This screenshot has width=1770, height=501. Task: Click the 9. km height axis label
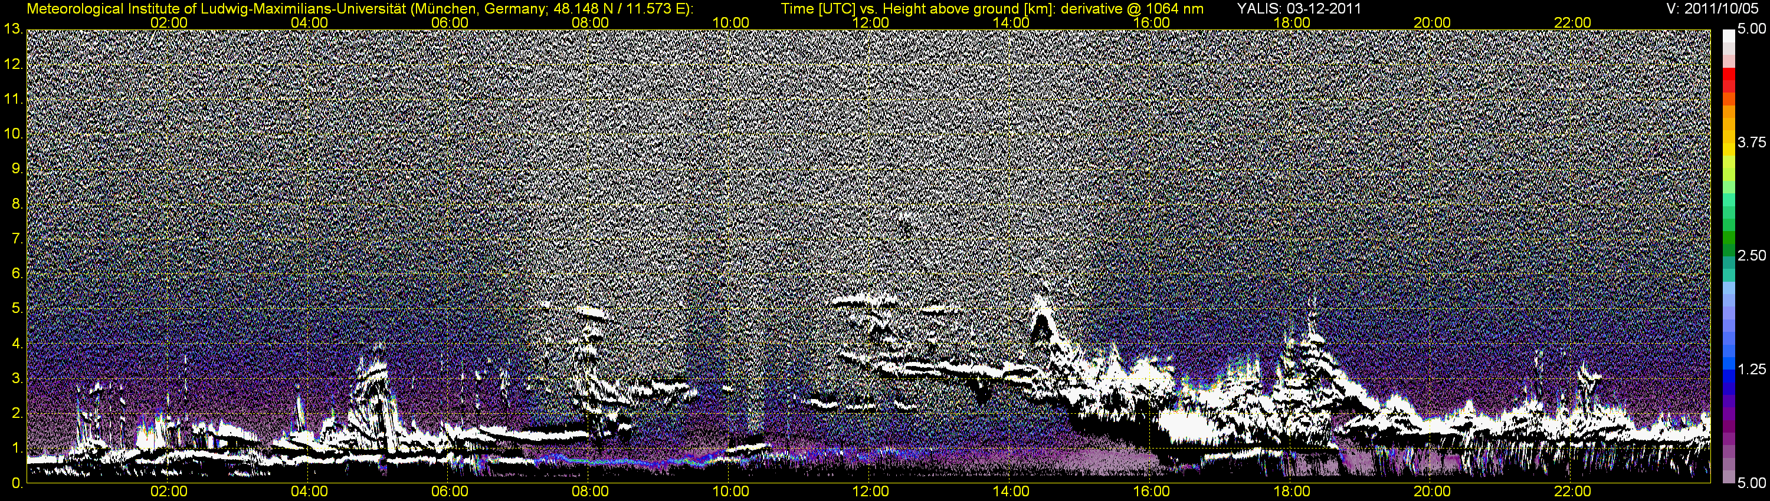click(x=17, y=169)
